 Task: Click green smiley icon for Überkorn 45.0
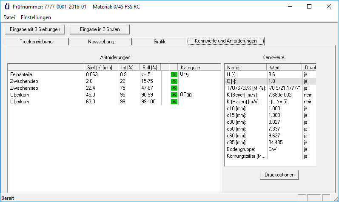(x=174, y=95)
